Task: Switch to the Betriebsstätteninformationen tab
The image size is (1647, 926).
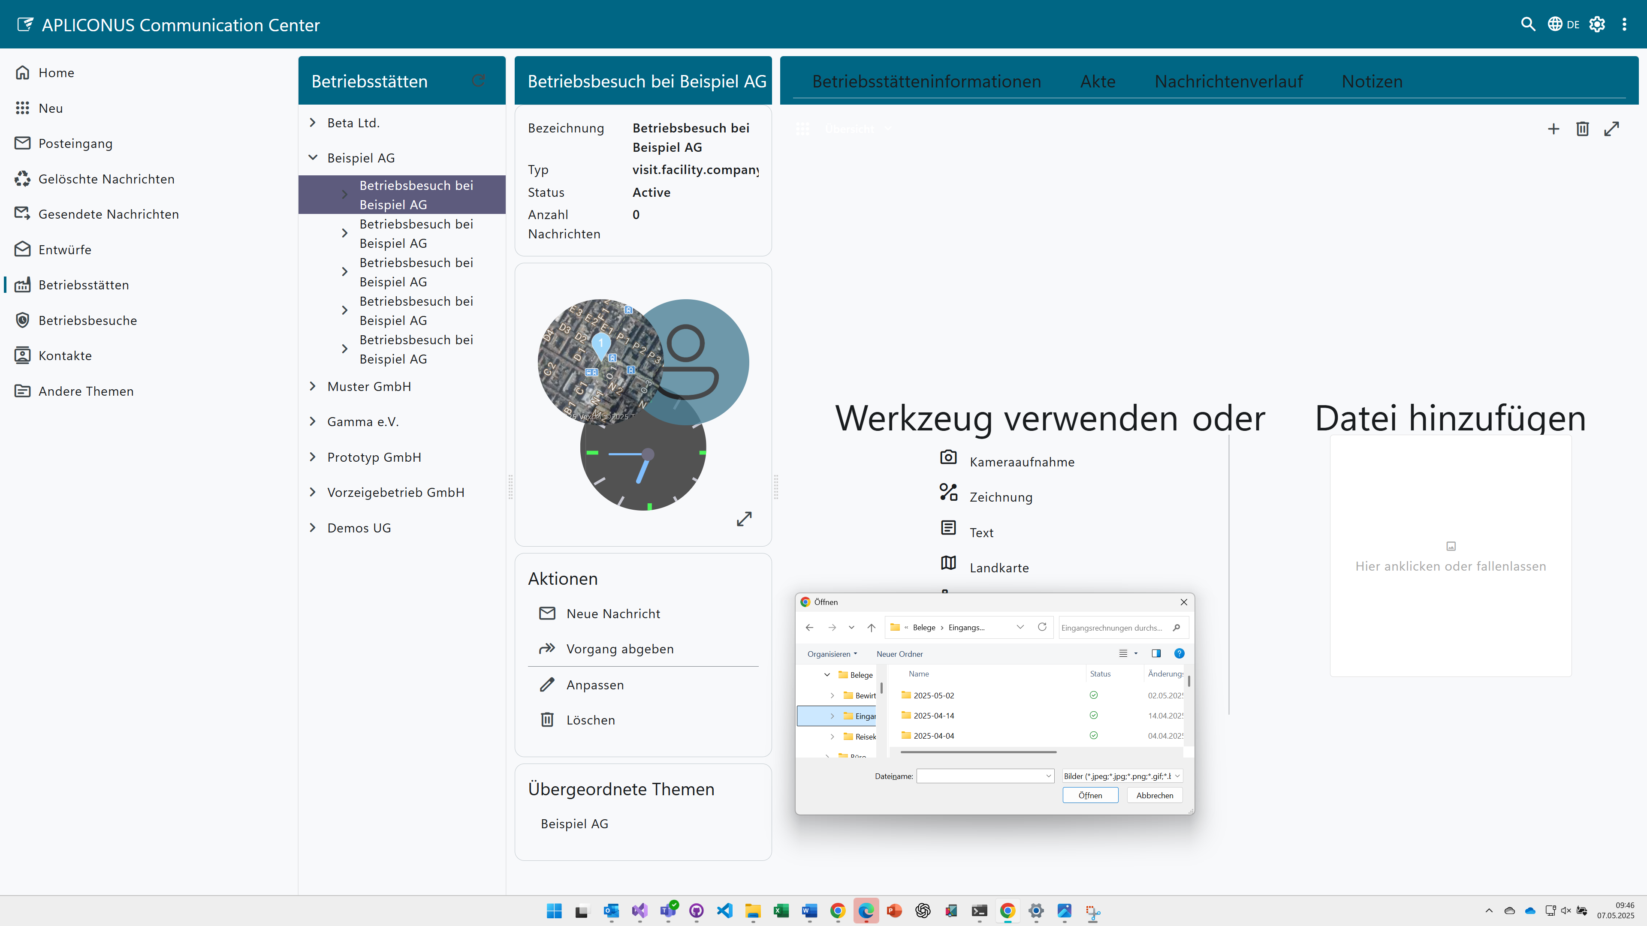Action: point(926,81)
